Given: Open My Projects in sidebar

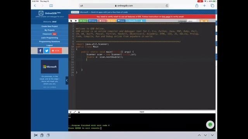Looking at the screenshot, I should (50, 30).
